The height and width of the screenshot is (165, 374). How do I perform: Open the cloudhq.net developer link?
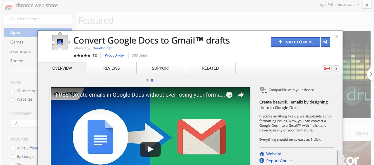102,48
